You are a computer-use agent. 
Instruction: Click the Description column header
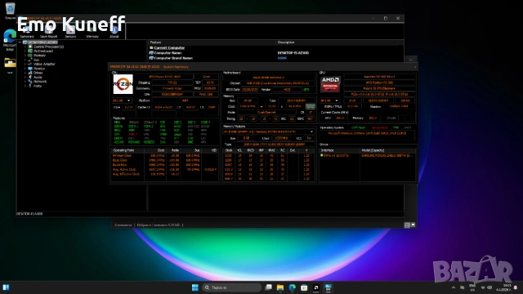pos(340,42)
